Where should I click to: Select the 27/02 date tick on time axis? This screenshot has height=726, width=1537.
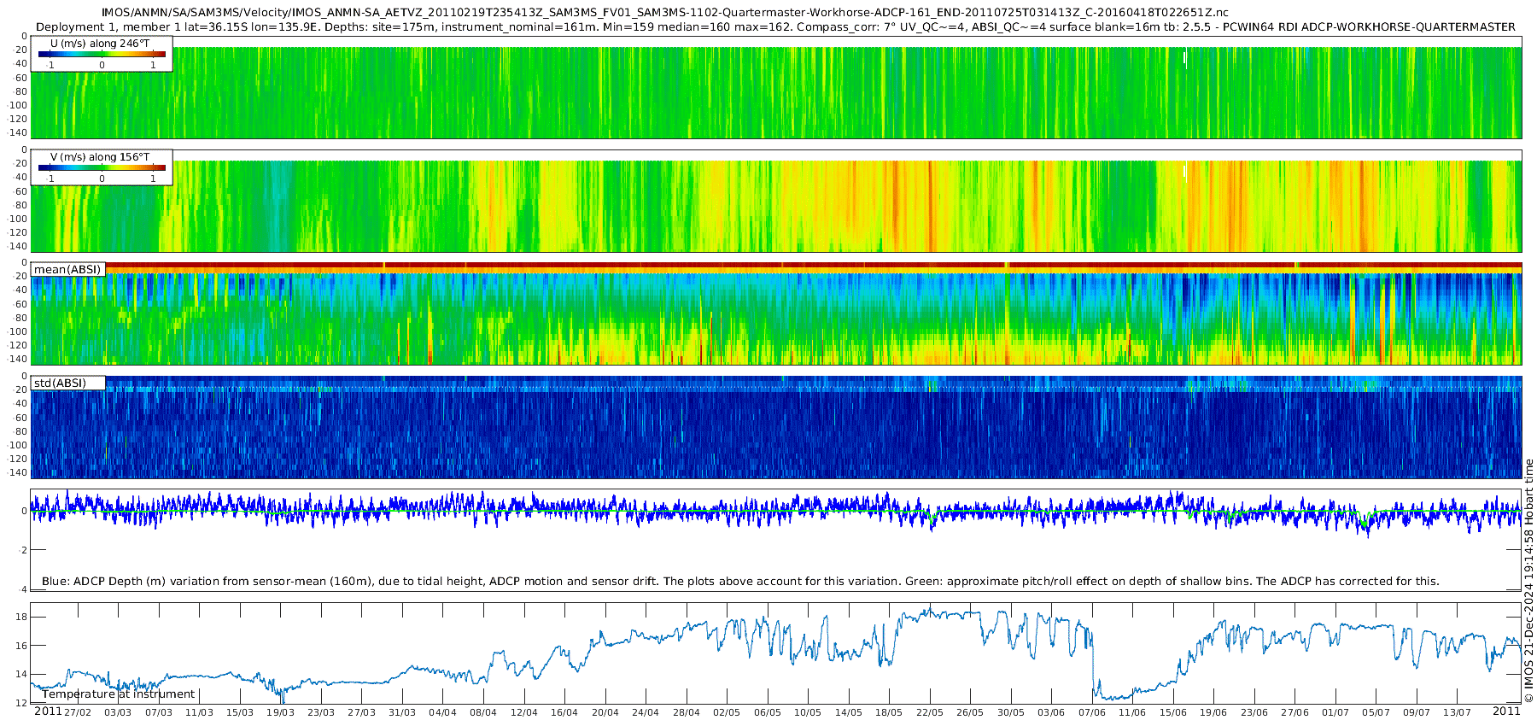coord(78,712)
